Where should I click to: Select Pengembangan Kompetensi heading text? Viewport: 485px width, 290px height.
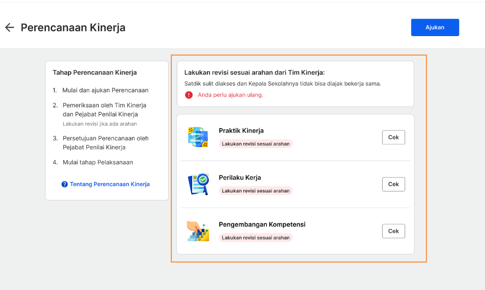point(262,225)
